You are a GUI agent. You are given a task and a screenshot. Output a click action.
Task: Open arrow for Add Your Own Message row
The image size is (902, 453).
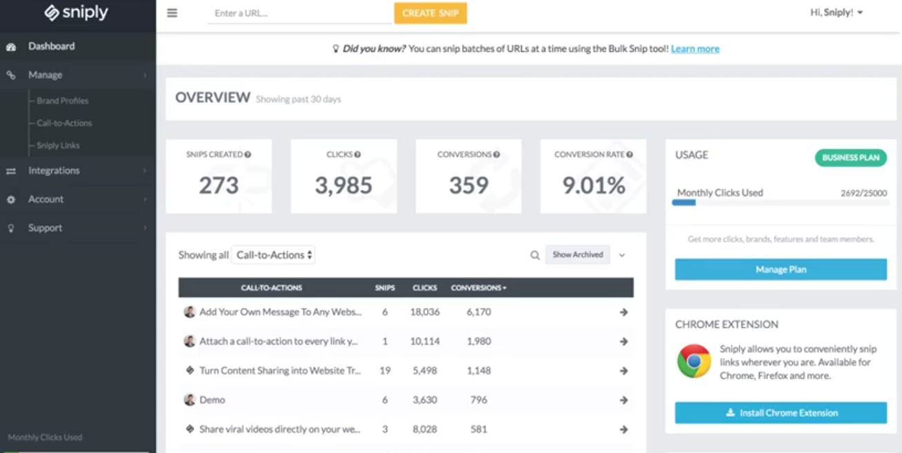pyautogui.click(x=623, y=312)
